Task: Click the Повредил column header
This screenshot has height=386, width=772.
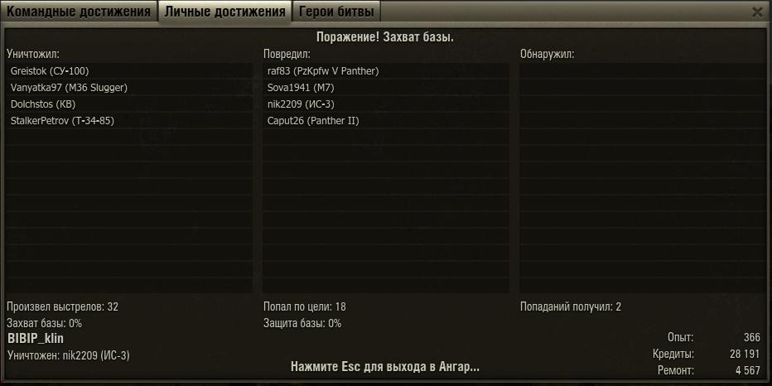Action: [287, 55]
